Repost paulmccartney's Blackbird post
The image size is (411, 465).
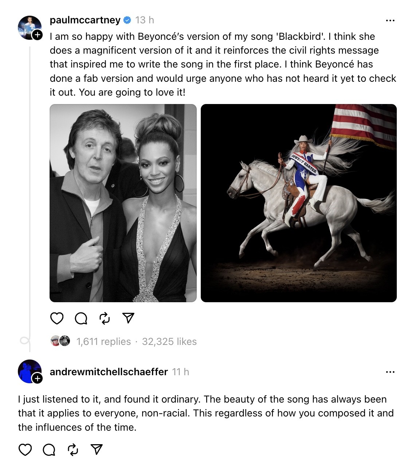105,318
